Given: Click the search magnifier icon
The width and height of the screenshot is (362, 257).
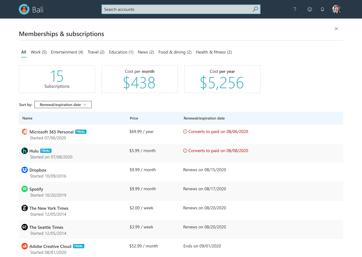Looking at the screenshot, I should point(255,9).
